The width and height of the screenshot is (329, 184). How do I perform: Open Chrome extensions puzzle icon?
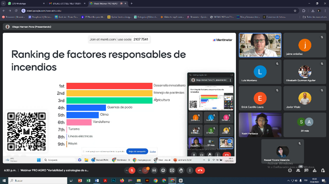pos(303,10)
